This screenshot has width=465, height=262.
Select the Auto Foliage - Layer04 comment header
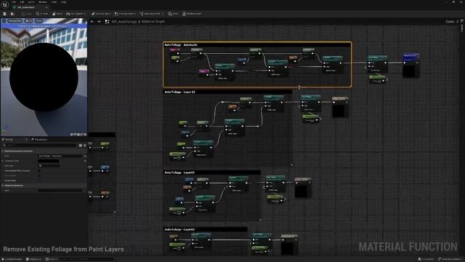click(x=205, y=229)
